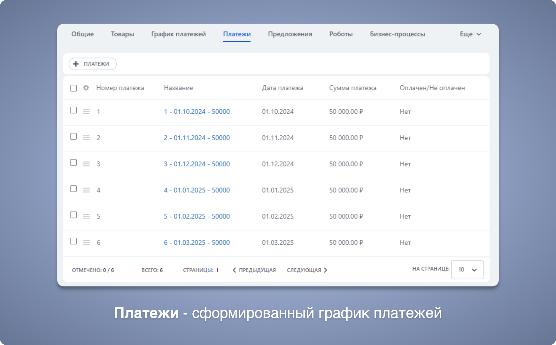Open payment link 3 - 01.12.2024 - 50000
556x345 pixels.
point(197,164)
